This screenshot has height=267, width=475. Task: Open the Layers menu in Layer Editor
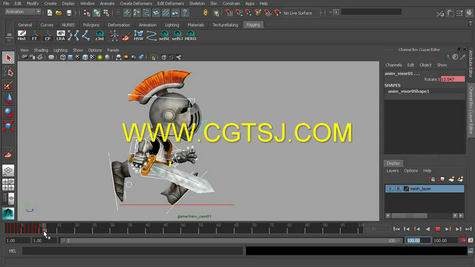tap(392, 171)
